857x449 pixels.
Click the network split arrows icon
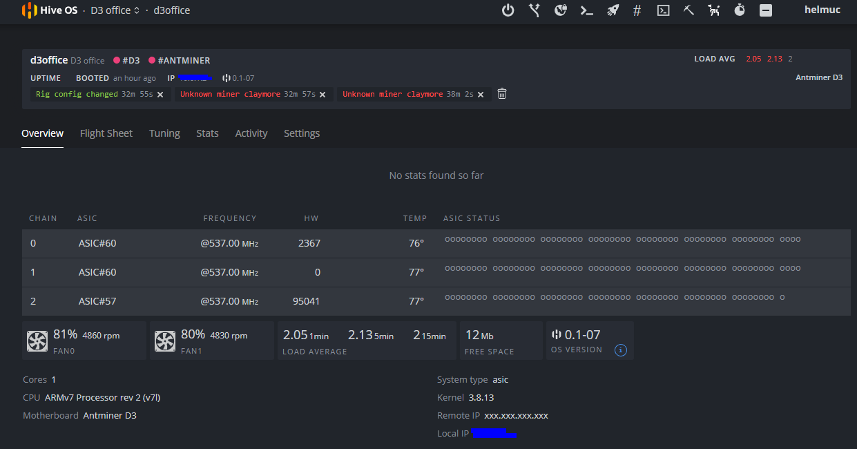[534, 10]
